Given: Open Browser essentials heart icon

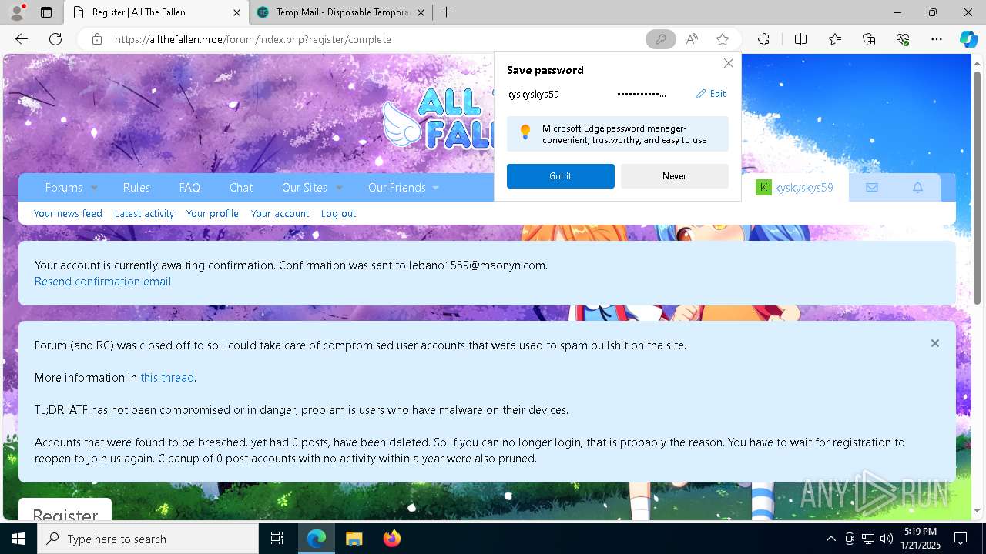Looking at the screenshot, I should pos(903,39).
